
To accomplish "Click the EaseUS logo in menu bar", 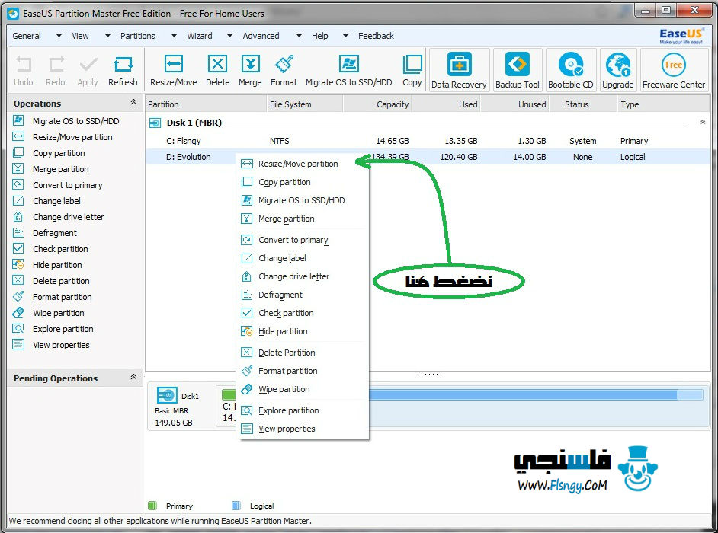I will [681, 36].
